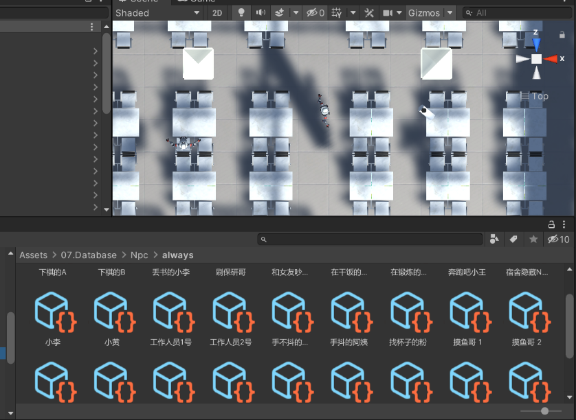Open the effects dropdown arrow beside the layers icon
Image resolution: width=576 pixels, height=420 pixels.
tap(296, 13)
